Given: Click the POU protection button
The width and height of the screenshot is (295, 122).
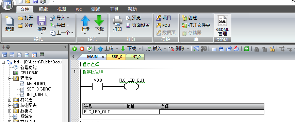Looking at the screenshot, I should click(163, 25).
